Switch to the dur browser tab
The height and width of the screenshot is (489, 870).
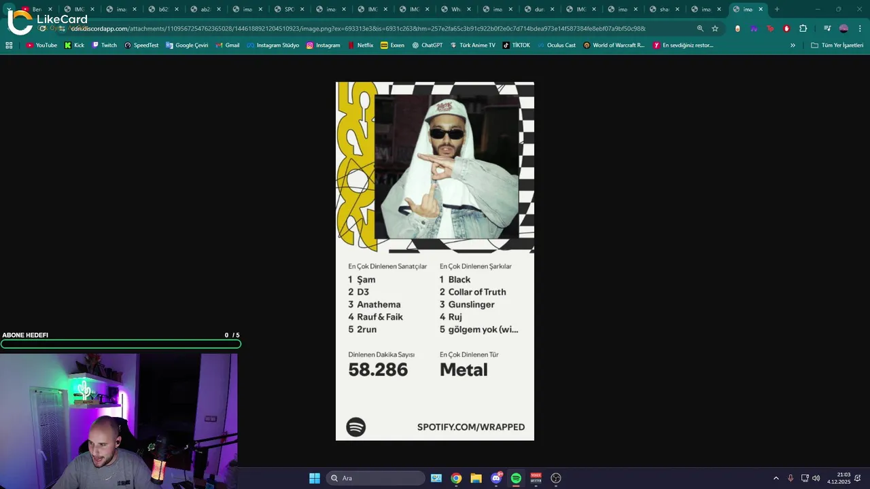click(x=540, y=10)
